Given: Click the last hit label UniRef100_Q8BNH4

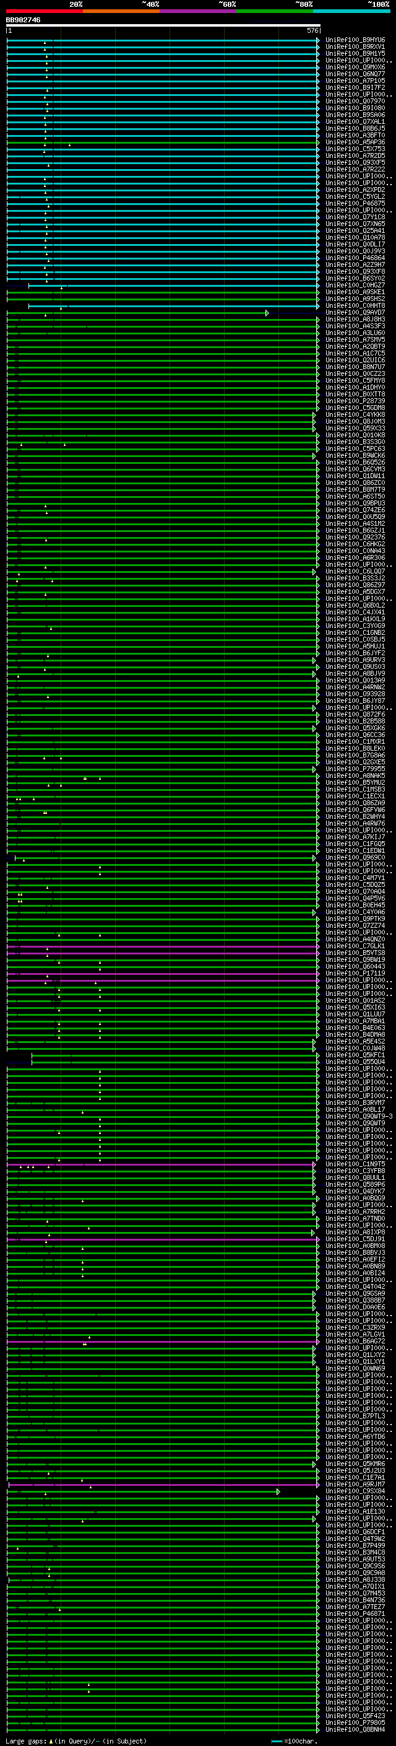Looking at the screenshot, I should [355, 1730].
